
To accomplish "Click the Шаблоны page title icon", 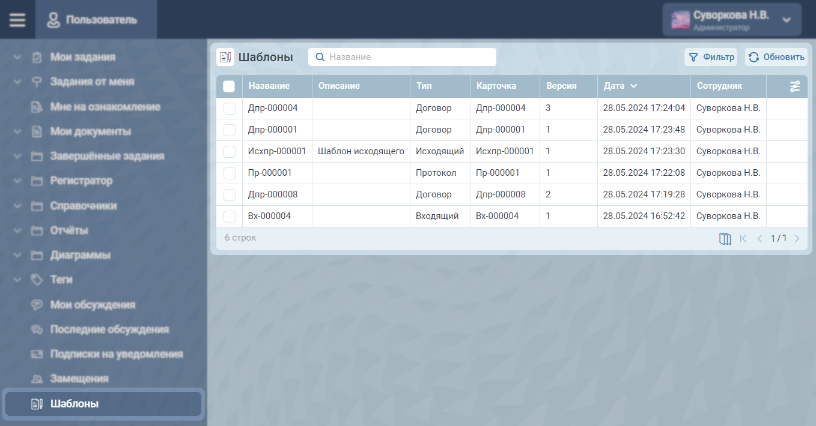I will tap(225, 57).
